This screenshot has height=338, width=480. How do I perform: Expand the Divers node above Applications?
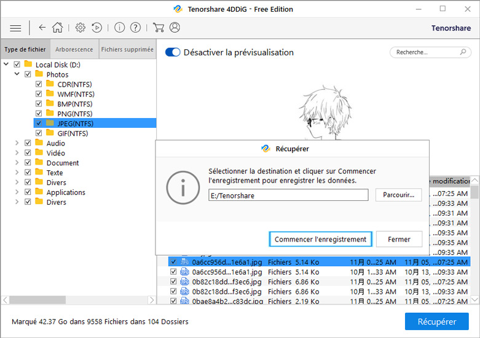17,182
